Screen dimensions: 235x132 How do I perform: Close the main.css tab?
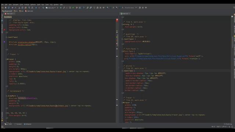[x=129, y=14]
